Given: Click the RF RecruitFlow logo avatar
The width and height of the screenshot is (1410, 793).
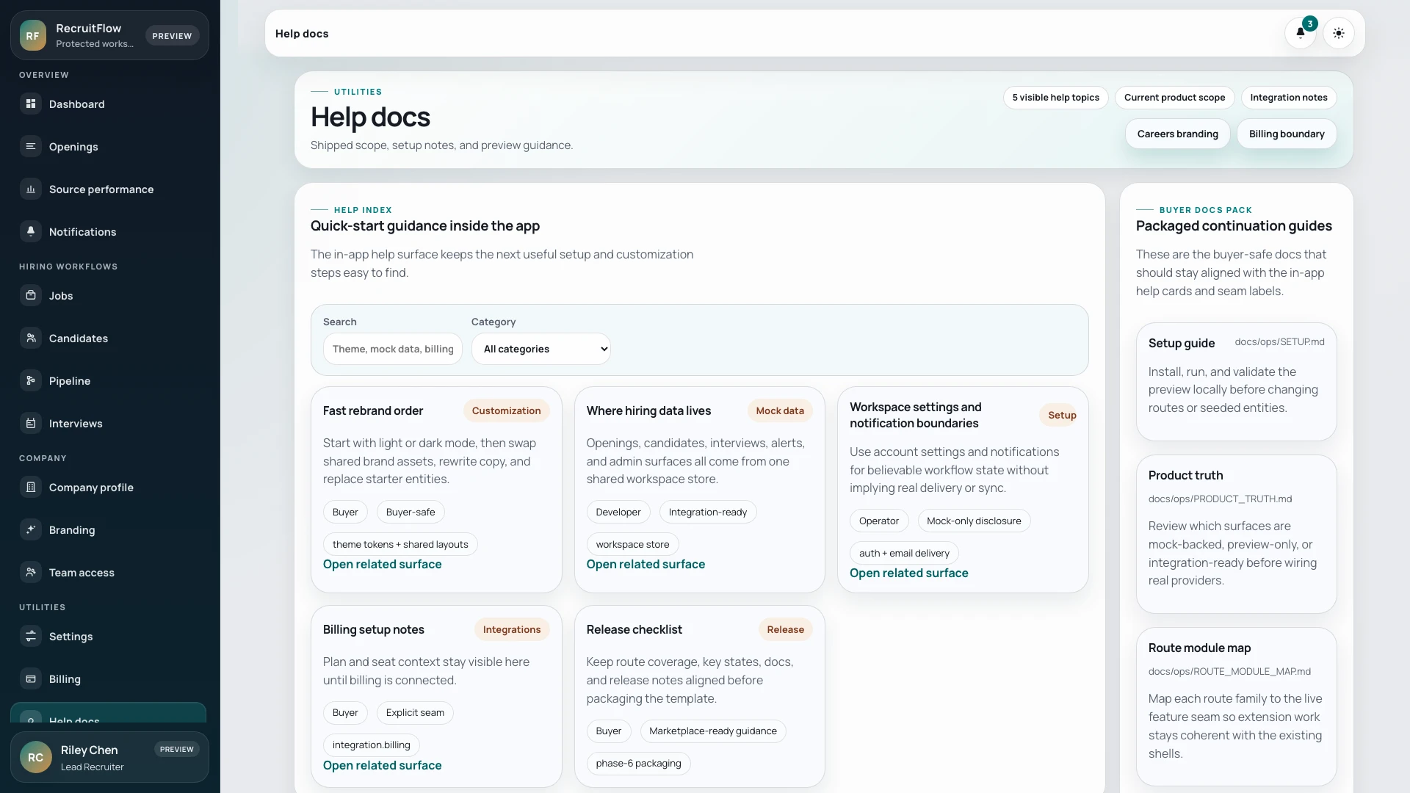Looking at the screenshot, I should pyautogui.click(x=33, y=35).
